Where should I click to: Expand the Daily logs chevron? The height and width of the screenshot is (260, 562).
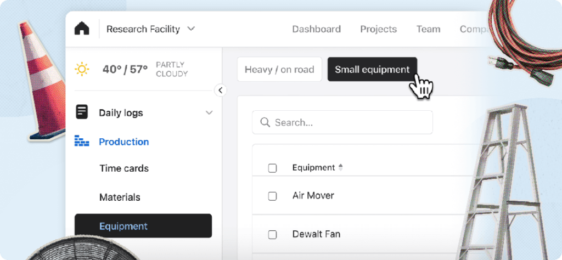(x=209, y=113)
